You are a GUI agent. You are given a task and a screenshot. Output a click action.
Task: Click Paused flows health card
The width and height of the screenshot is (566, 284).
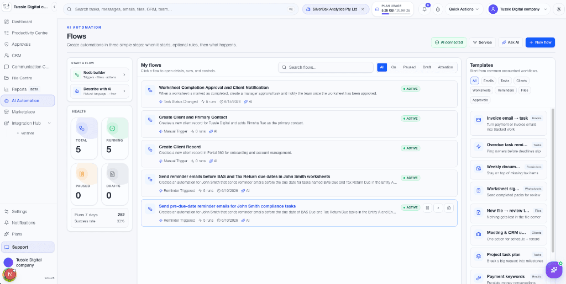pyautogui.click(x=84, y=184)
